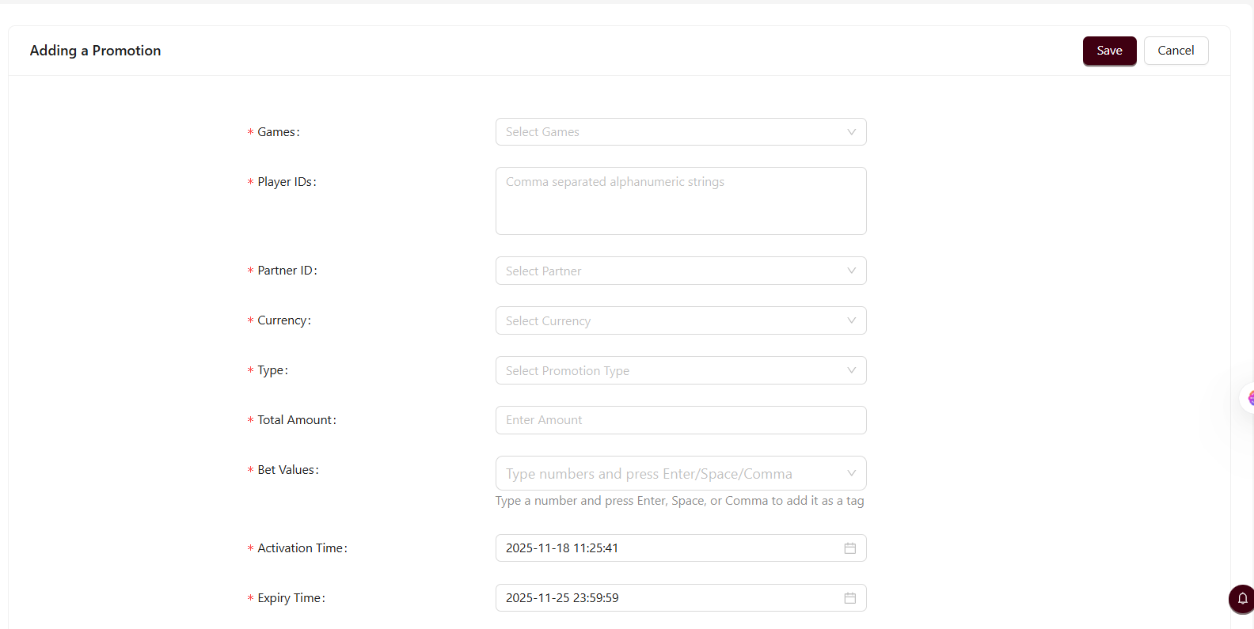Click the Bet Values chevron arrow
This screenshot has height=629, width=1254.
(x=851, y=473)
